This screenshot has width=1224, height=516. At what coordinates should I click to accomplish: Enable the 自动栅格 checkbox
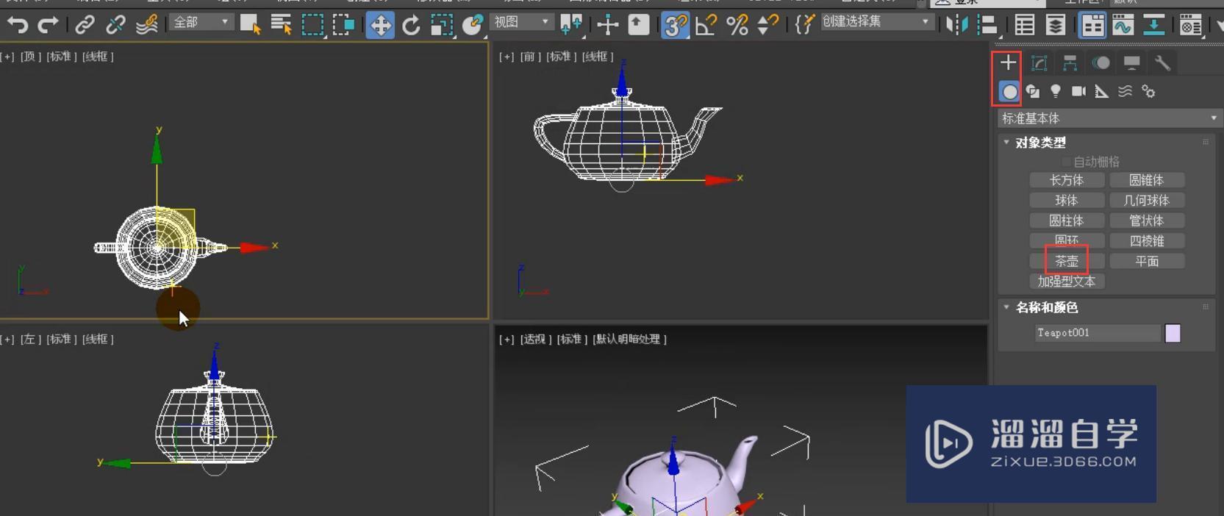click(x=1067, y=162)
